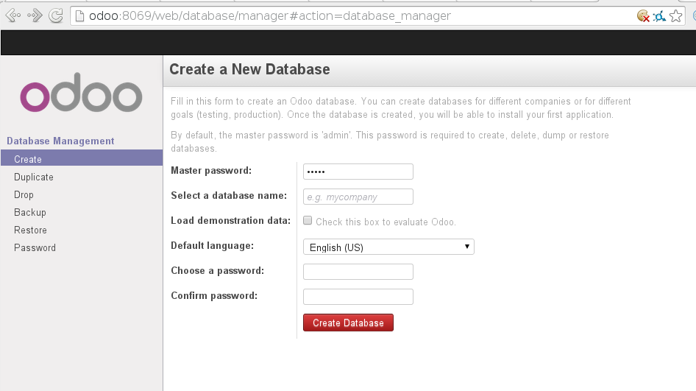
Task: Select Restore in the sidebar
Action: 30,230
